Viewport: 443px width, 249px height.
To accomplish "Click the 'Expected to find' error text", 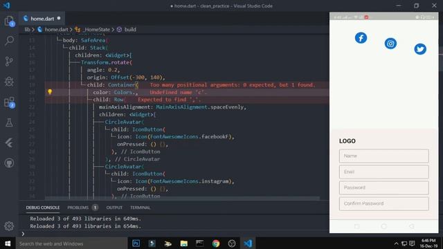I will tap(169, 100).
